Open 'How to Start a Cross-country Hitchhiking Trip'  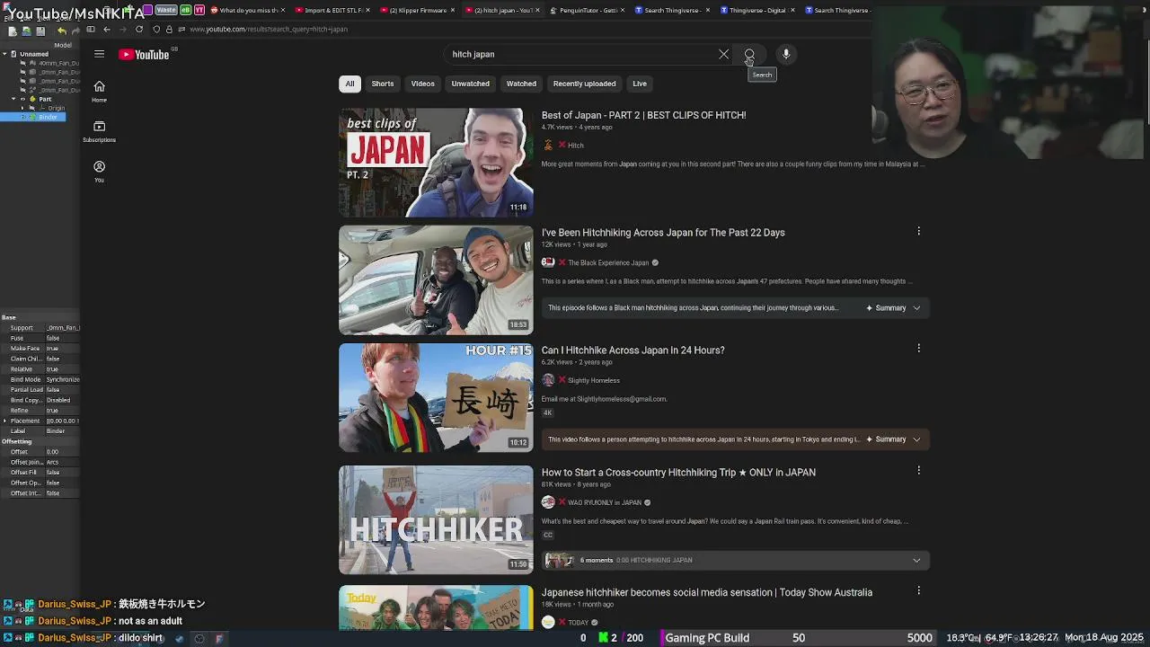(x=678, y=473)
